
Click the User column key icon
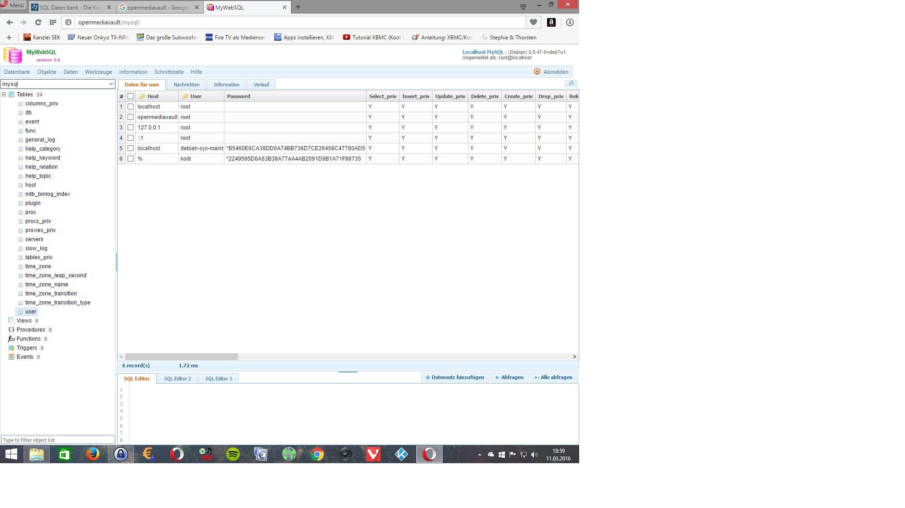(185, 96)
